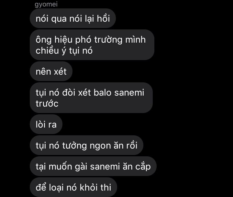Click the words 'khỏi thi' in the last bubble

95,187
